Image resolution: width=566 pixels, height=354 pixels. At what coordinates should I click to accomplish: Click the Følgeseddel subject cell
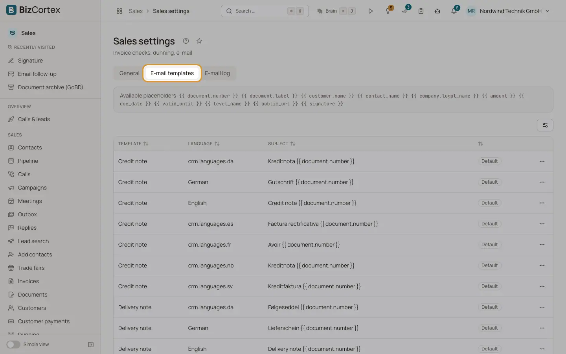click(x=313, y=307)
